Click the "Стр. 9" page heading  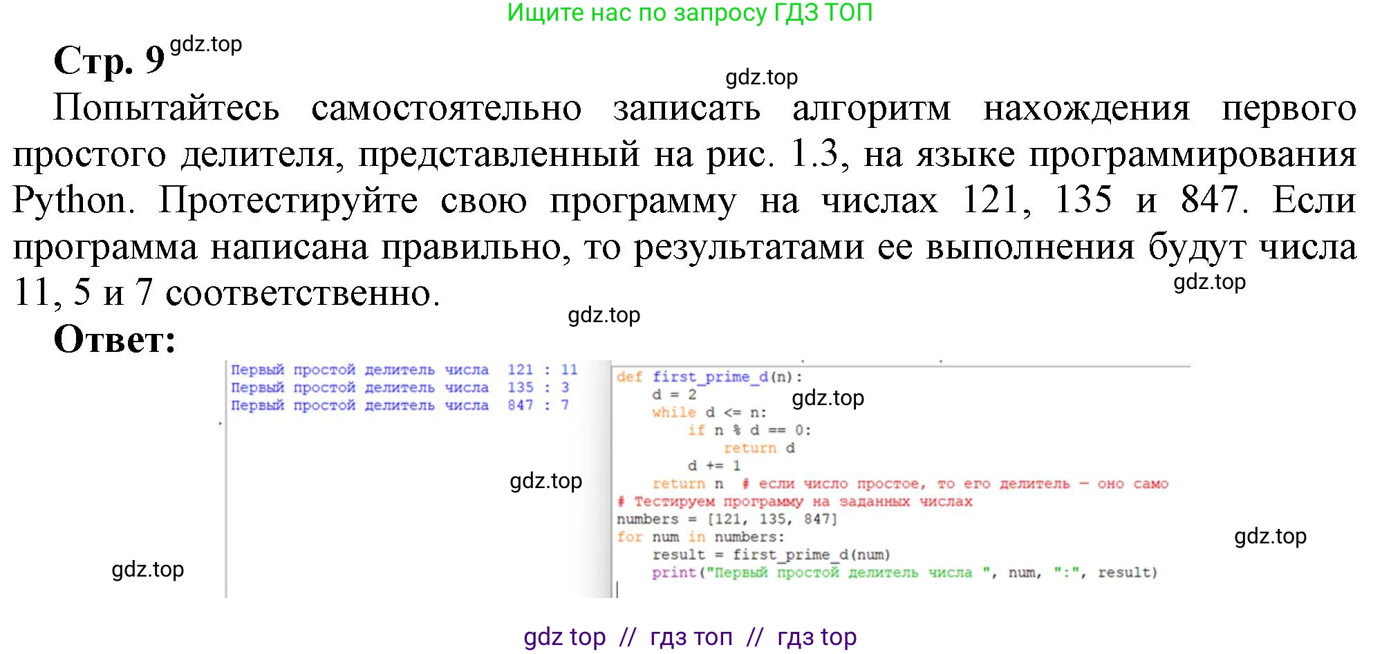click(x=109, y=61)
